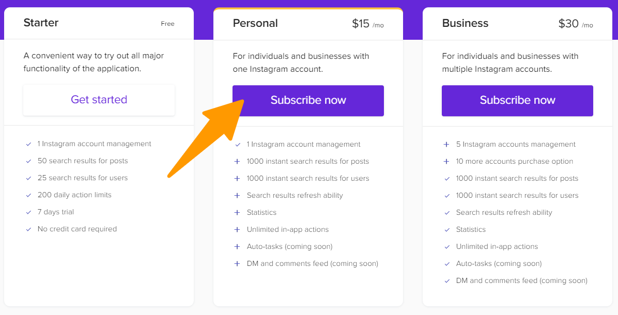Click the $30 /mo Business price

[575, 24]
